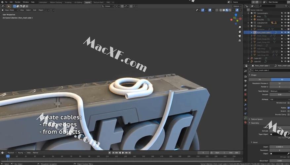Click the play animation button
The height and width of the screenshot is (165, 290).
tap(123, 153)
